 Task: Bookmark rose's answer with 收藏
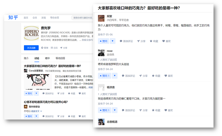156,76
